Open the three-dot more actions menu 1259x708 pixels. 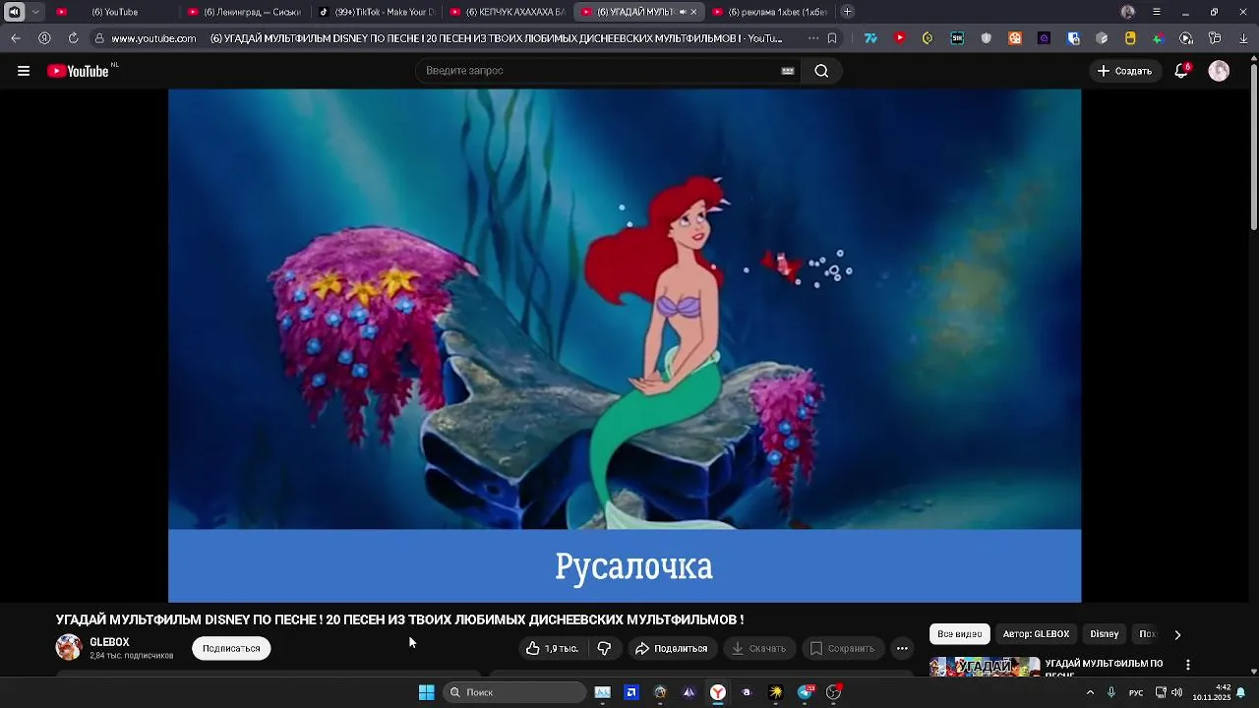point(902,648)
